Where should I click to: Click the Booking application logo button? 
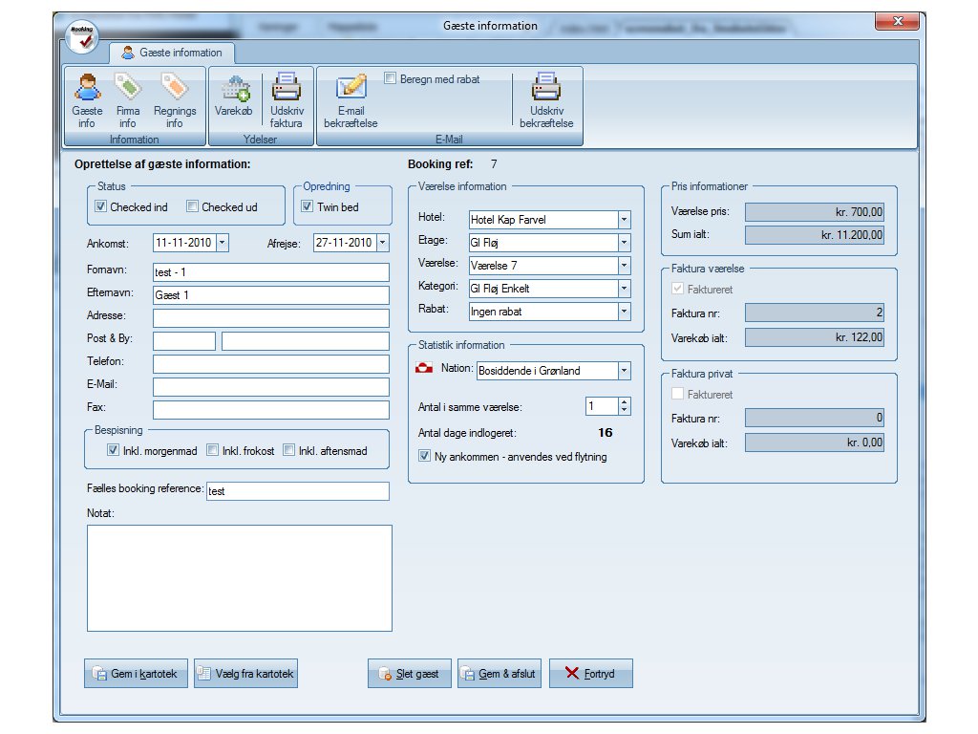click(82, 36)
